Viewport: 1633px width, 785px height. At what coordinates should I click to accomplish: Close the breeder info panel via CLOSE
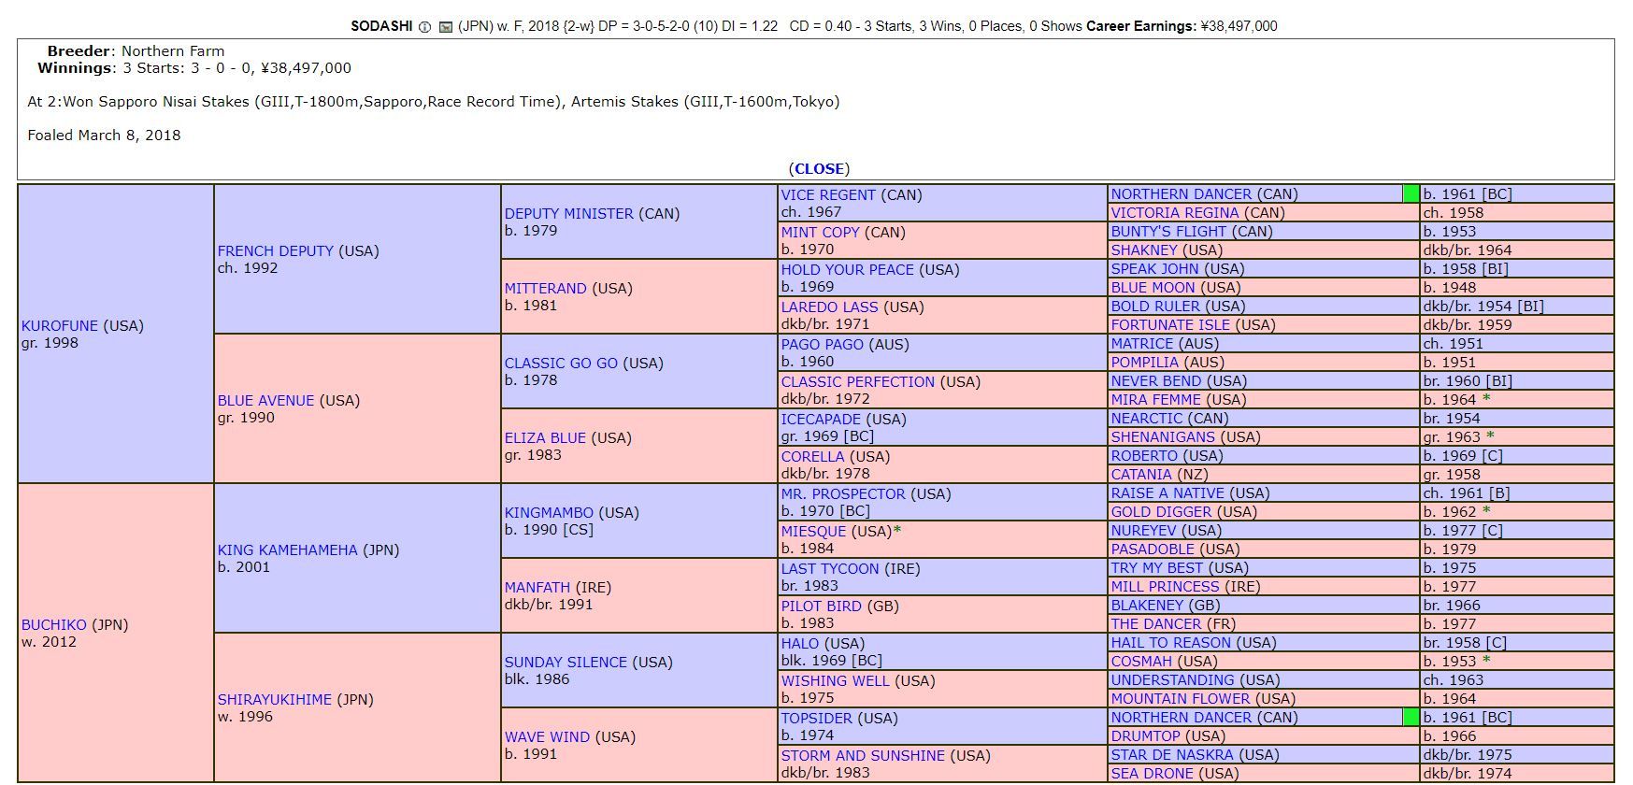(x=819, y=169)
